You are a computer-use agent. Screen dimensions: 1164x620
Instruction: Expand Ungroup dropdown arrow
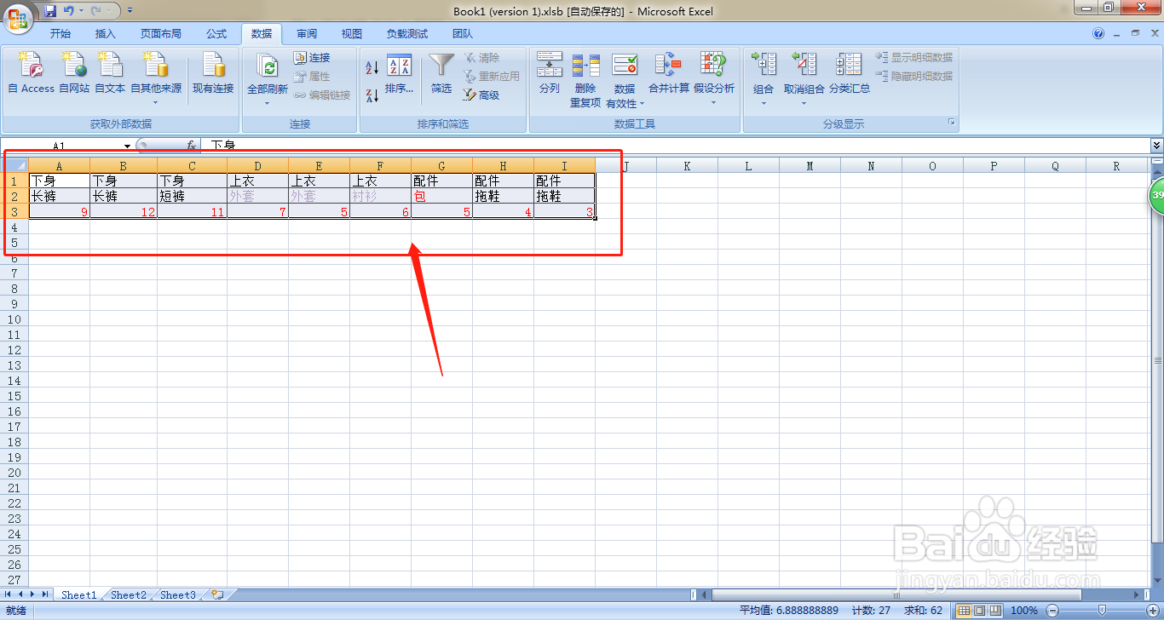click(804, 103)
